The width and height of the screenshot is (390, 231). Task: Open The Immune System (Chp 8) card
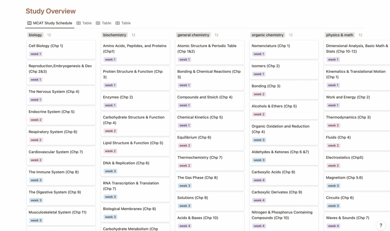tap(61, 176)
